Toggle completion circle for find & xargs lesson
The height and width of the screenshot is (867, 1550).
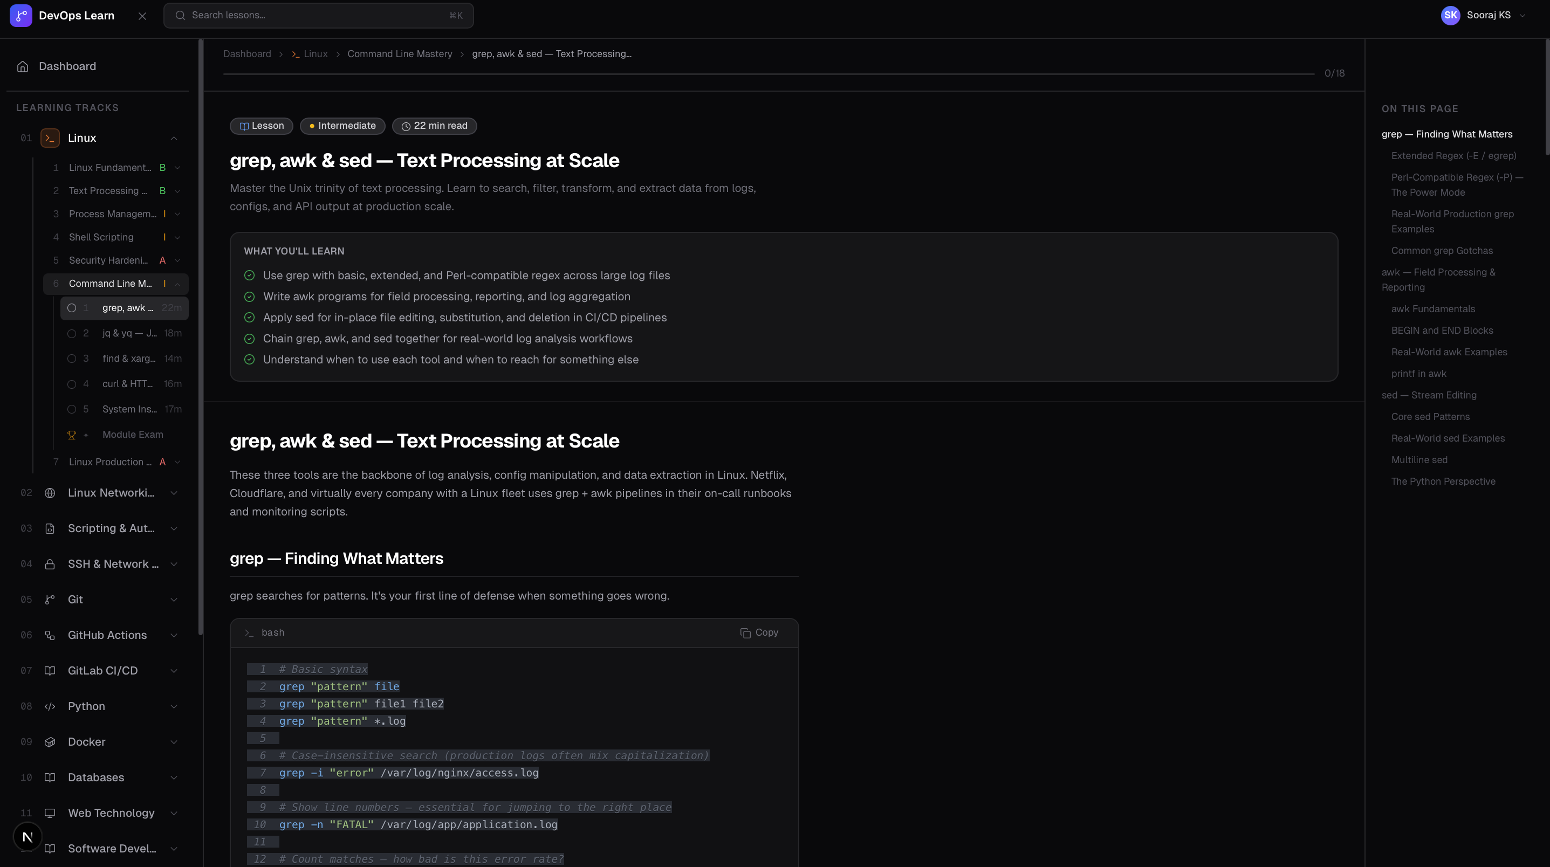[72, 359]
